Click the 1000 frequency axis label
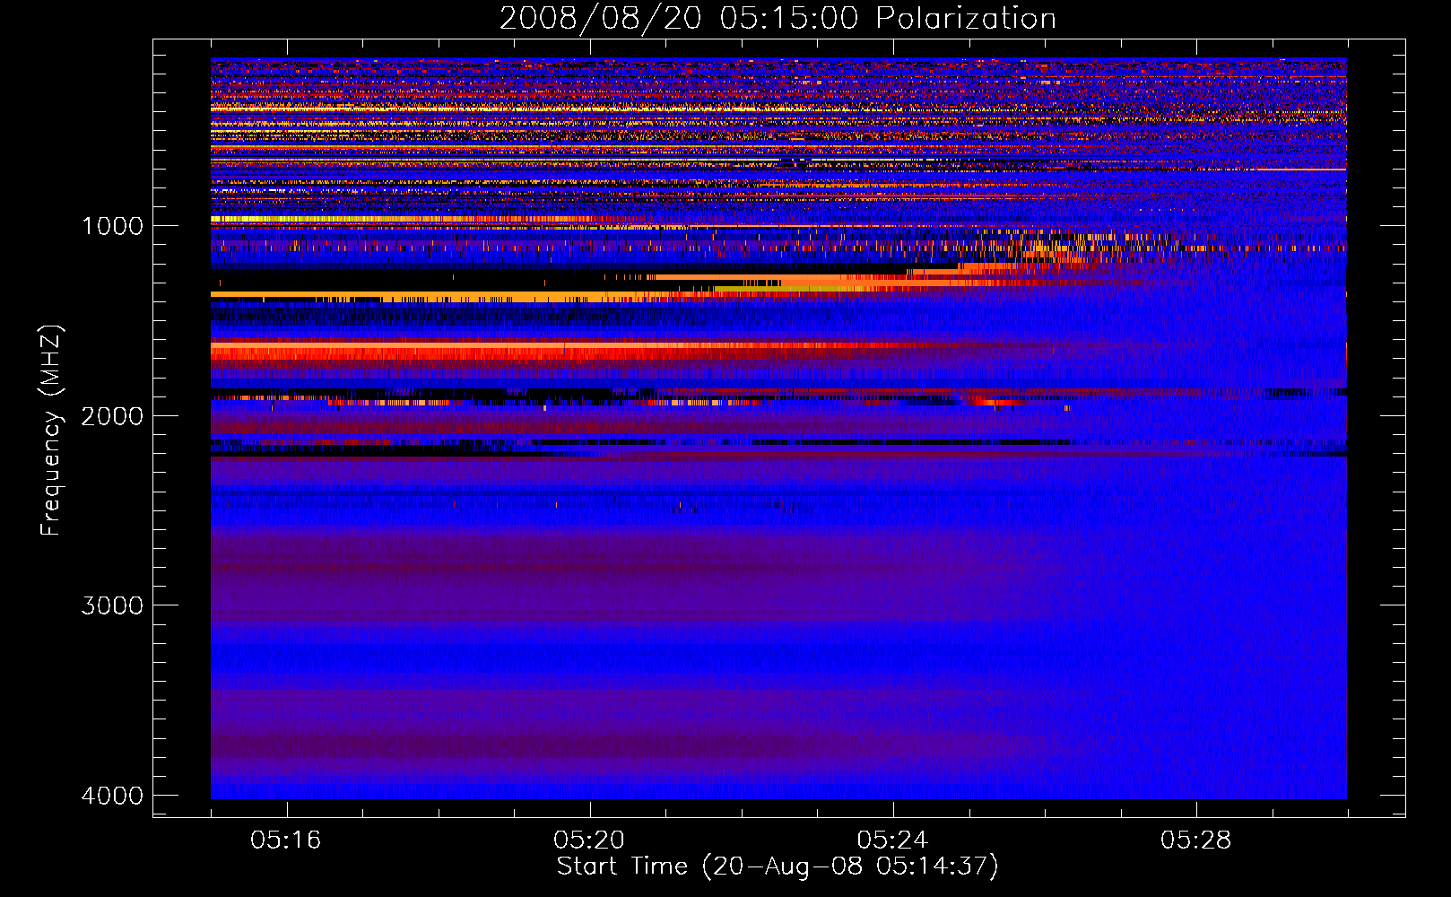 [x=112, y=225]
